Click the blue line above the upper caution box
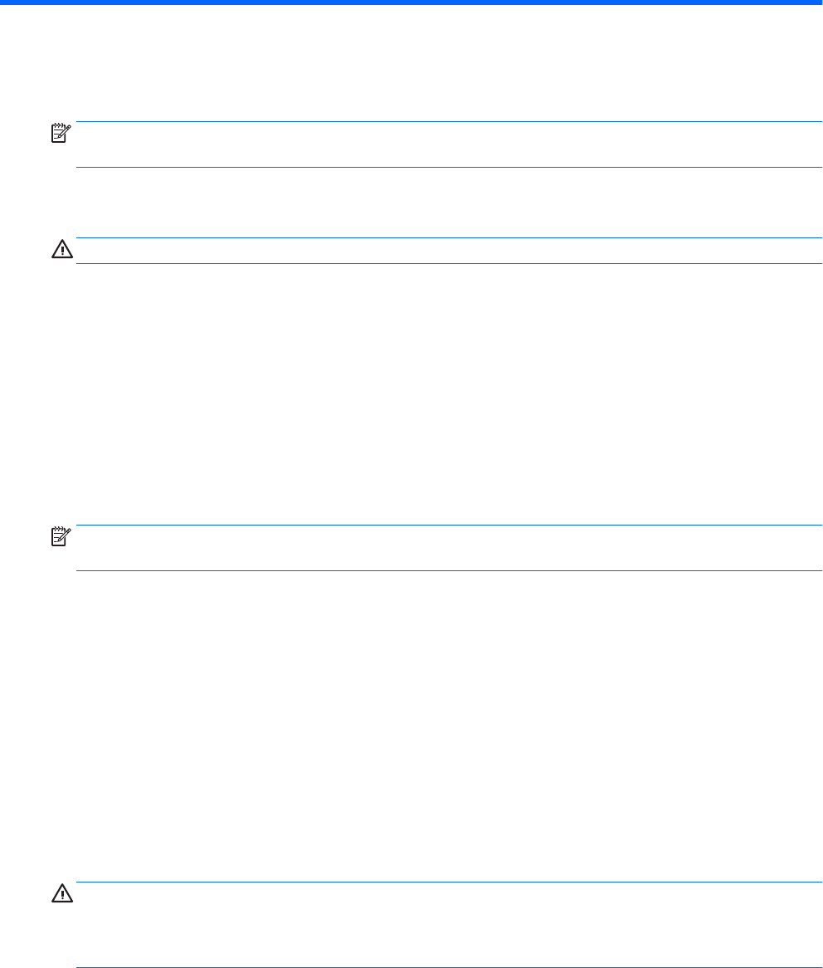Image resolution: width=823 pixels, height=968 pixels. pos(449,238)
